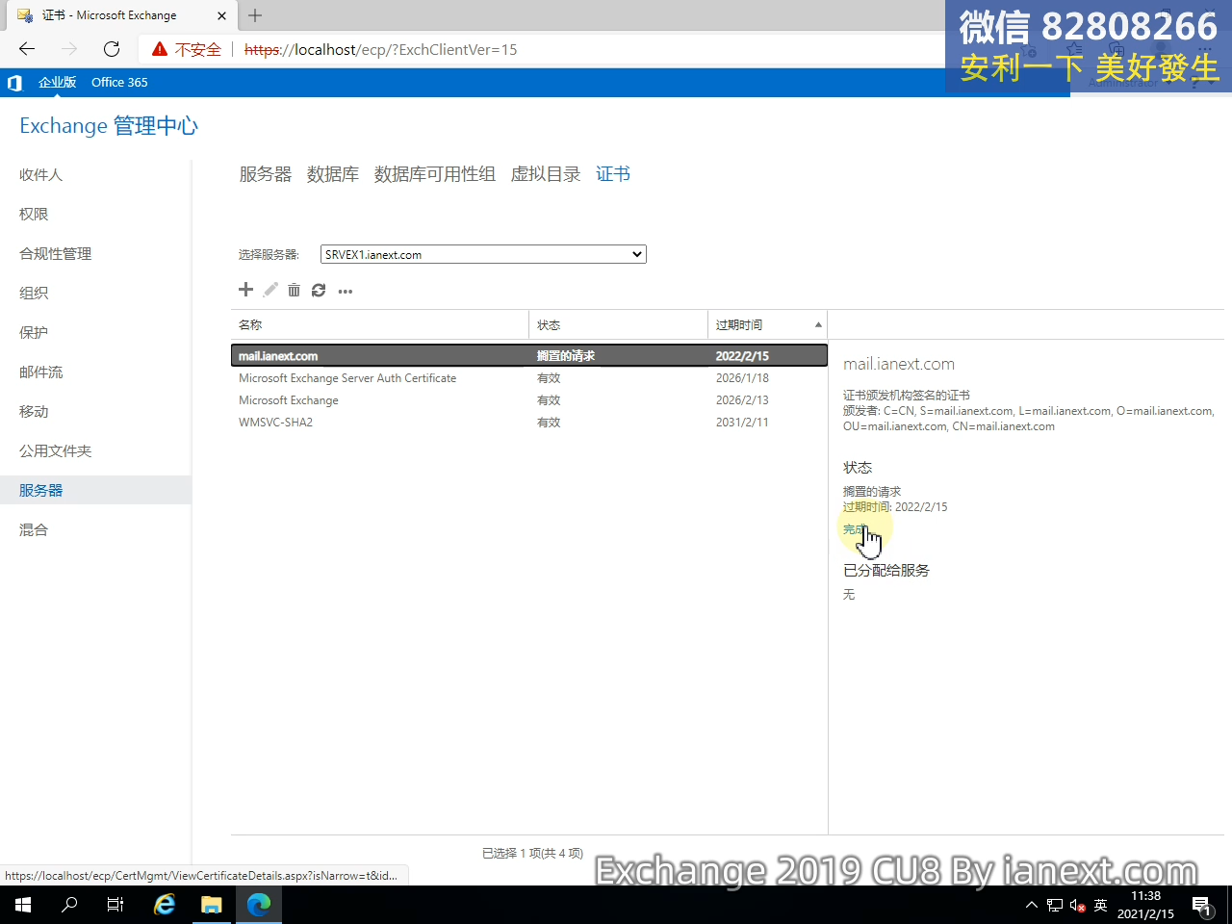
Task: Open 权限 in the left navigation
Action: pyautogui.click(x=34, y=215)
